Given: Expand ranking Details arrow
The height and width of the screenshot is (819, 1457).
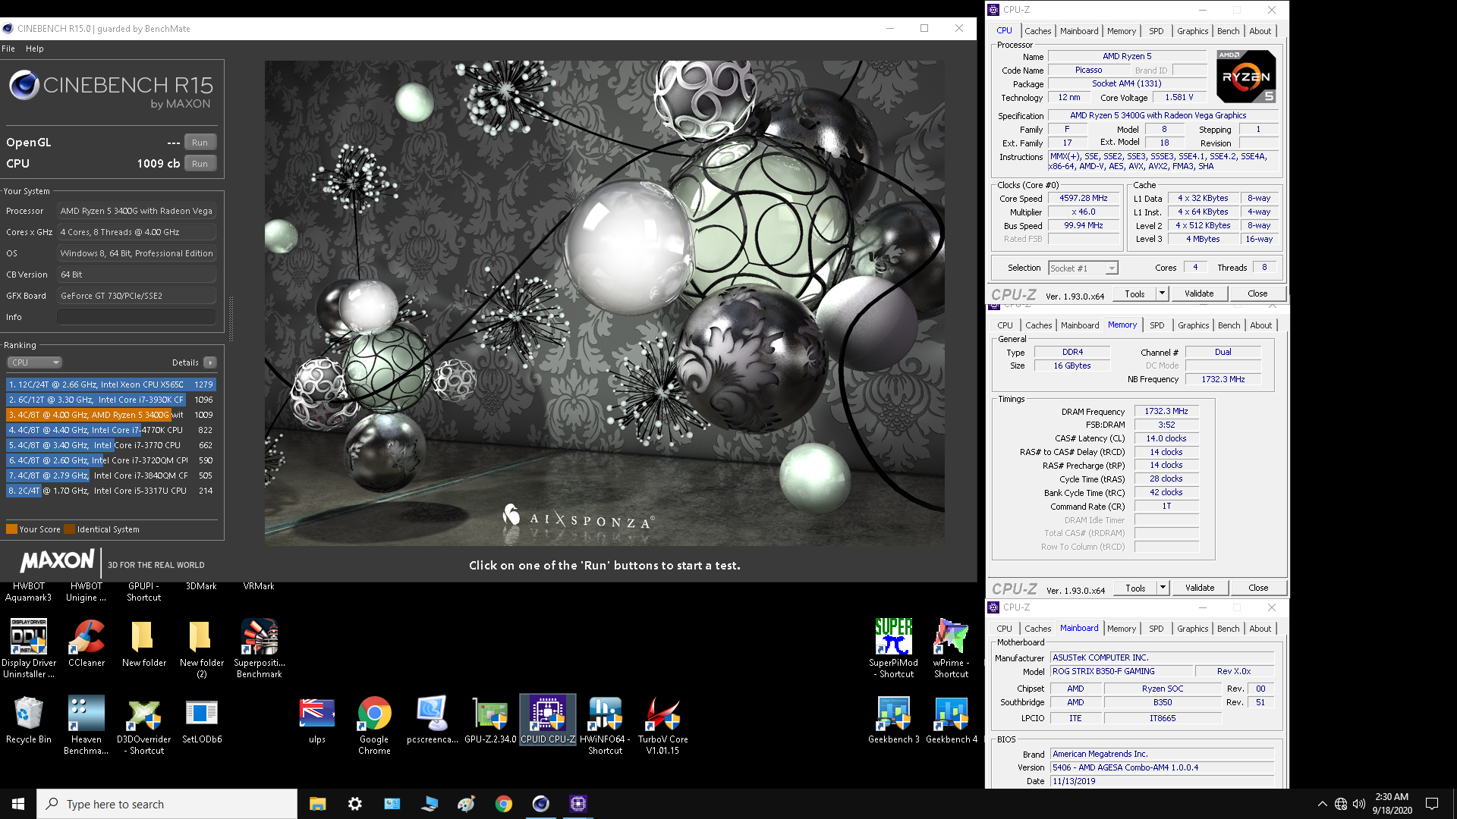Looking at the screenshot, I should tap(210, 362).
